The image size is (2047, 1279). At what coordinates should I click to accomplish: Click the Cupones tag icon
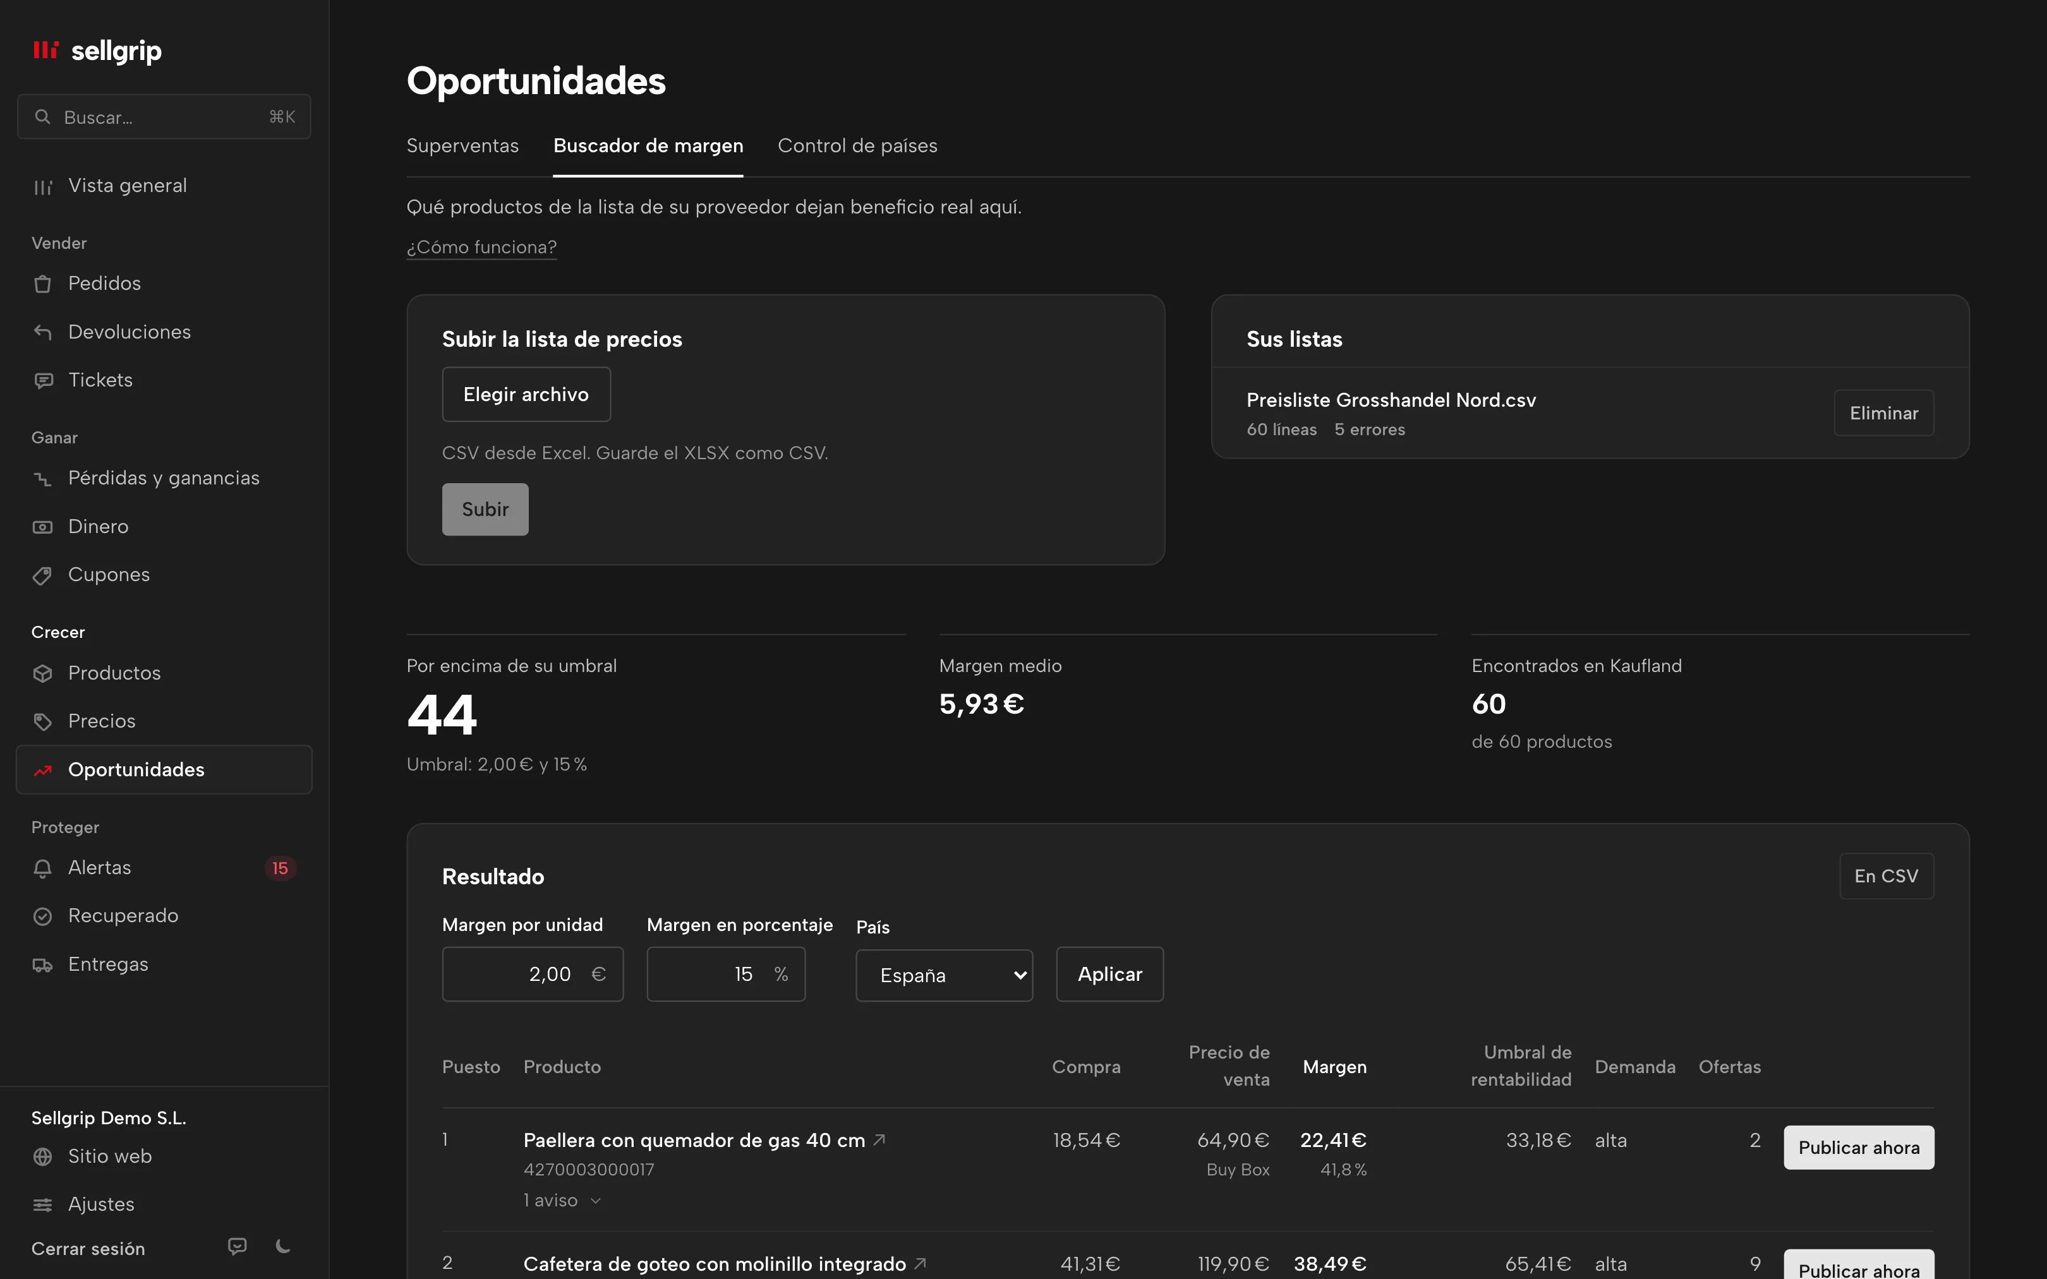point(42,575)
